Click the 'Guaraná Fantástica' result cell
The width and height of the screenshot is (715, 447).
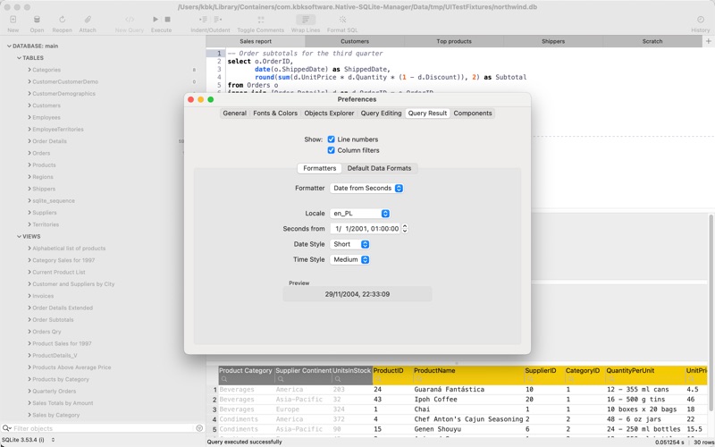[468, 390]
